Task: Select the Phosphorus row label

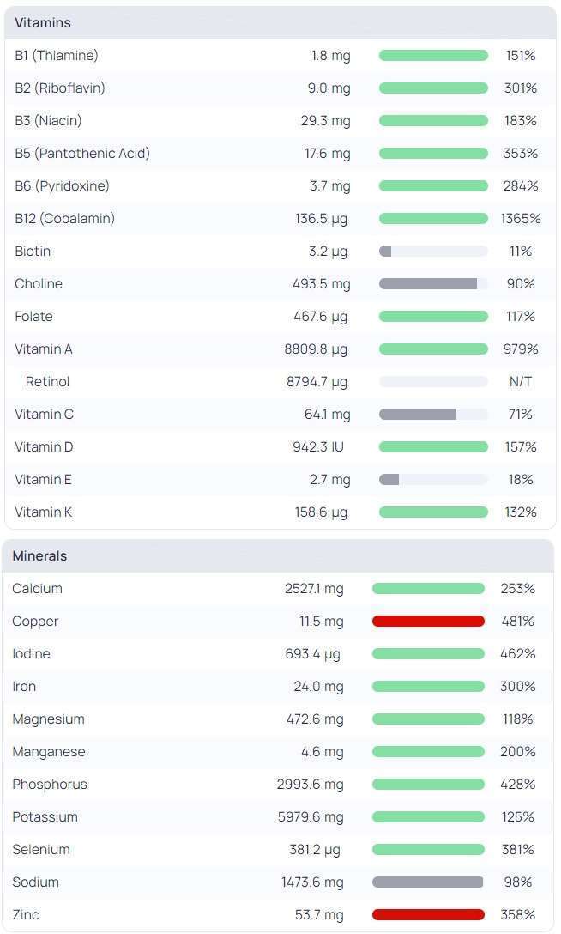Action: (x=50, y=785)
